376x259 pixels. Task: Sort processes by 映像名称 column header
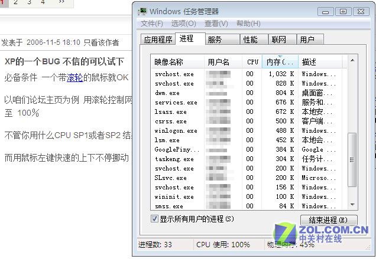(x=177, y=62)
